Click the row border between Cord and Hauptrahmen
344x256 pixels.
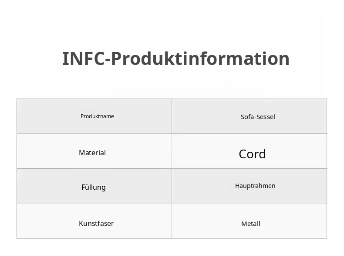[x=249, y=168]
